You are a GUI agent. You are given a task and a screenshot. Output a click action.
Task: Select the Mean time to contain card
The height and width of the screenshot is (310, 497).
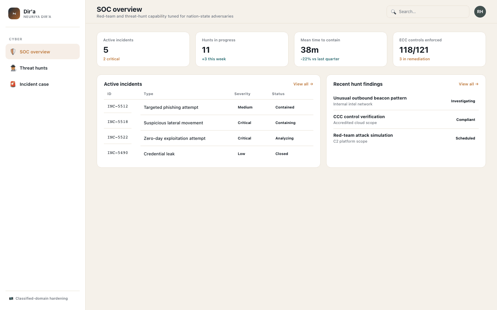(341, 49)
